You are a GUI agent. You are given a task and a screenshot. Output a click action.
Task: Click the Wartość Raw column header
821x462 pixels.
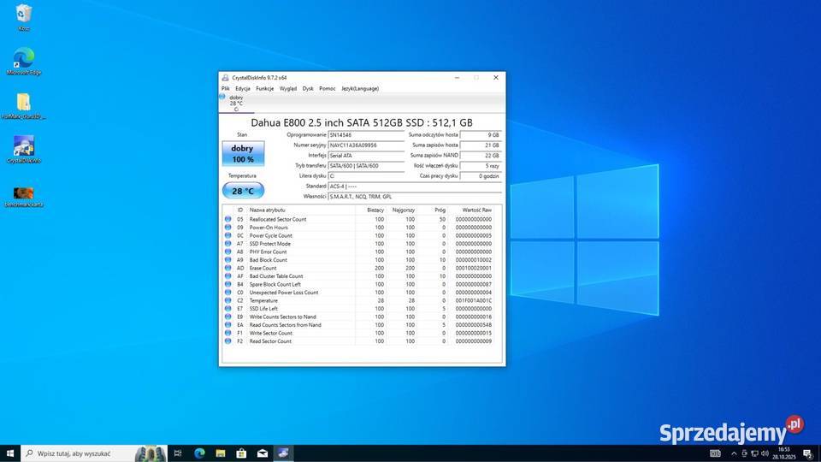point(476,210)
